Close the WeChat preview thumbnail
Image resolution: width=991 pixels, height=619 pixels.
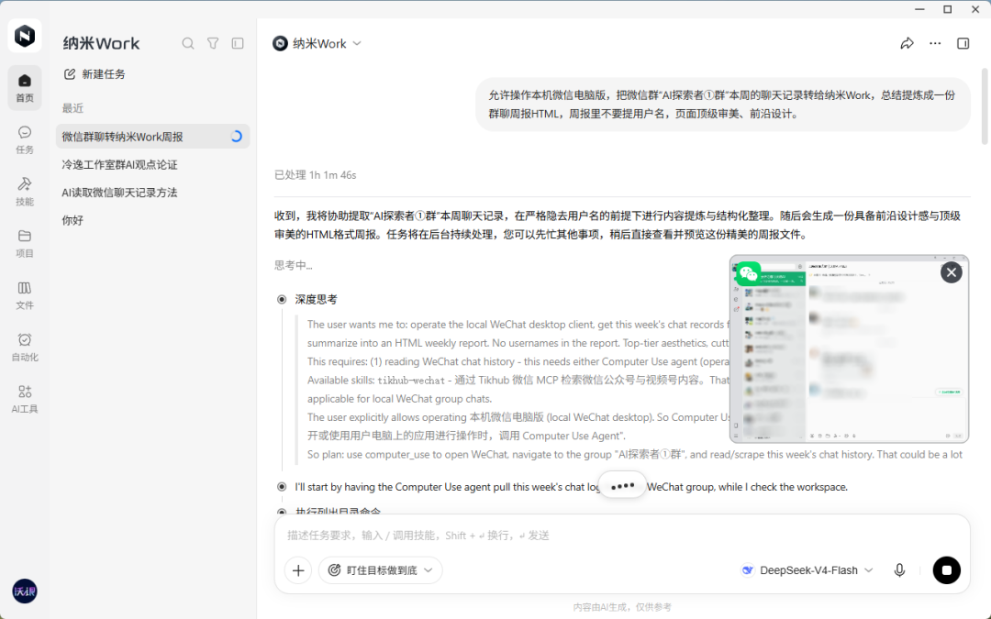[x=951, y=272]
